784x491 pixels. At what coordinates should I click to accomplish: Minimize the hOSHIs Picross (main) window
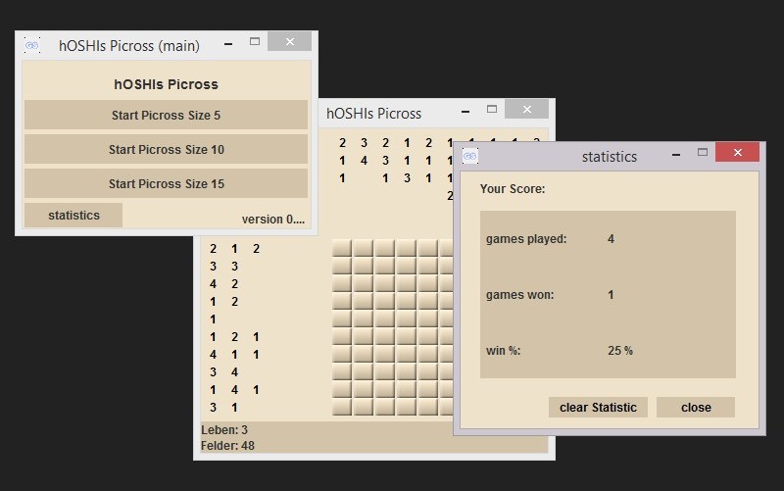pos(227,42)
